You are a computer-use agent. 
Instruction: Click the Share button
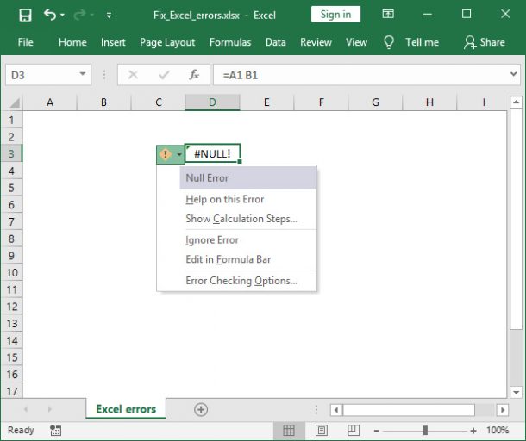coord(483,42)
